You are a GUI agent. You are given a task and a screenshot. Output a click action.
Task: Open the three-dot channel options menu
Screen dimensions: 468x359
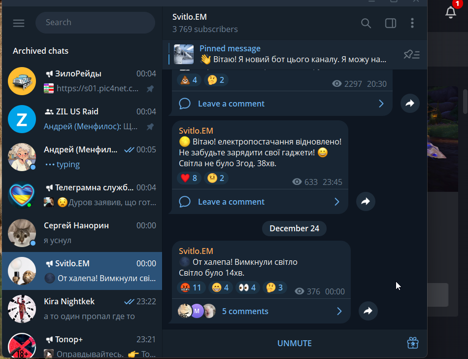coord(412,23)
